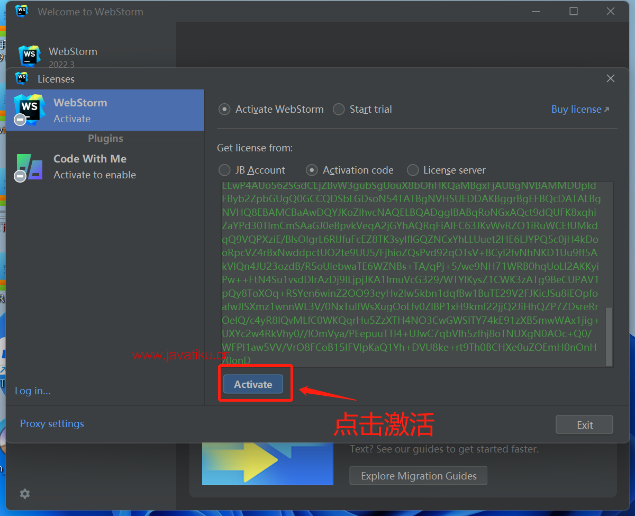Screen dimensions: 635x516
Task: Choose Activation code license source
Action: (350, 170)
